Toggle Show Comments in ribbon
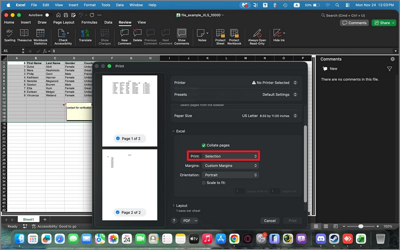Image resolution: width=400 pixels, height=250 pixels. (x=182, y=36)
